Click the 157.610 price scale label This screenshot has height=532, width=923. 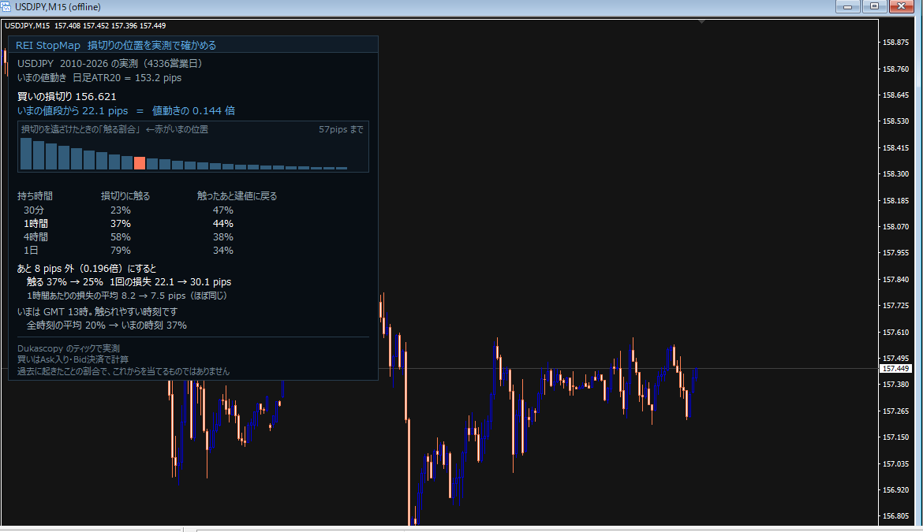pos(895,333)
